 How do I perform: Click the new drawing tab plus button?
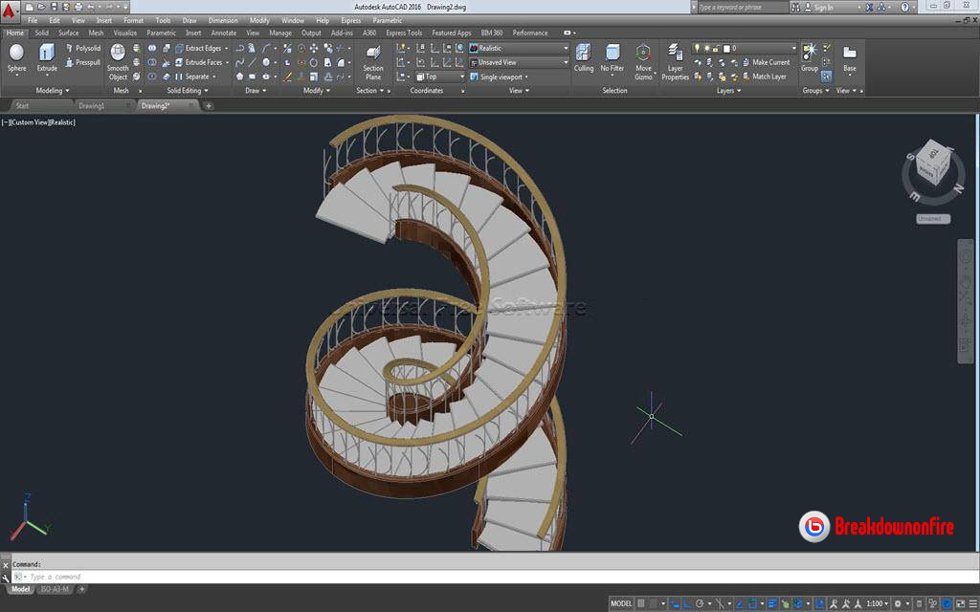pos(209,106)
